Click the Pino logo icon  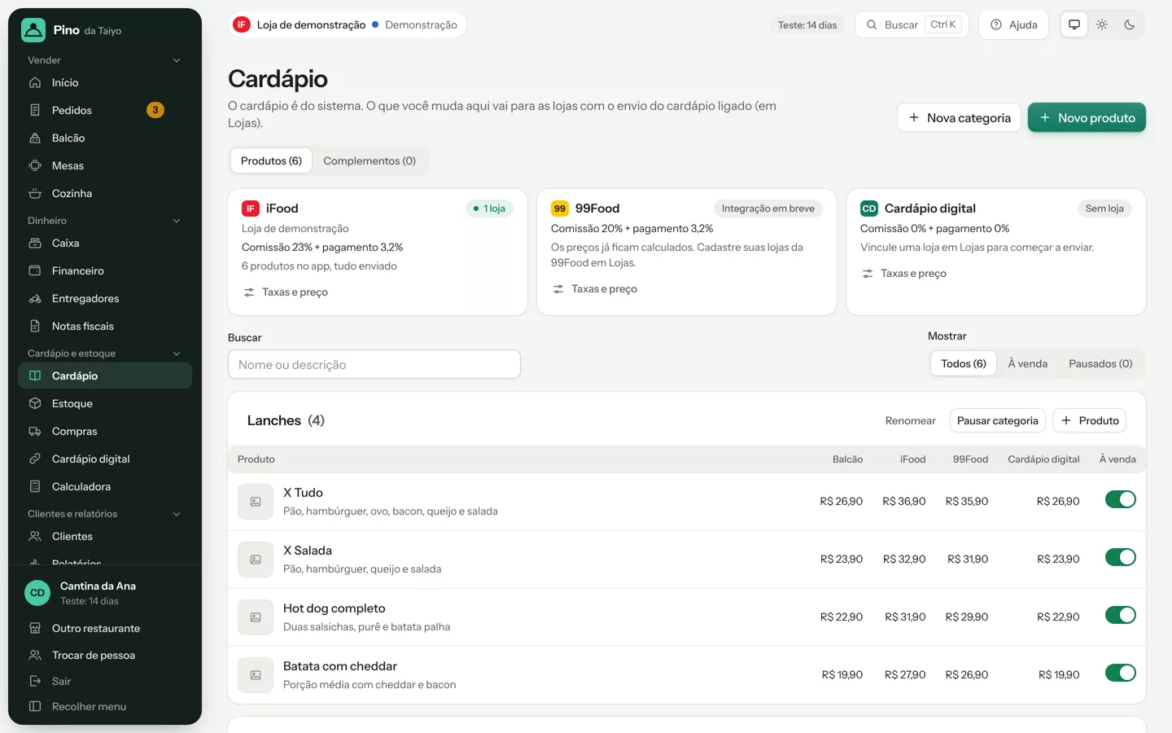coord(33,30)
